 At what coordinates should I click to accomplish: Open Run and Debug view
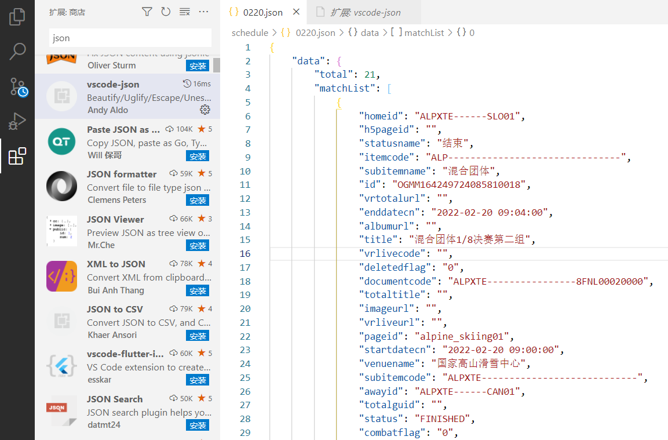17,121
